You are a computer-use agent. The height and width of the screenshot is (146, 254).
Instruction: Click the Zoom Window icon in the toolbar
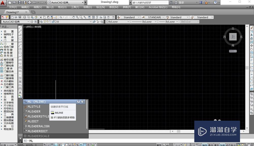[x=81, y=17]
